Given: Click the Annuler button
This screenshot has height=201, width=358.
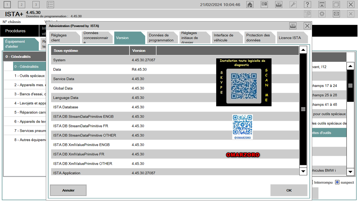Looking at the screenshot, I should [x=68, y=190].
